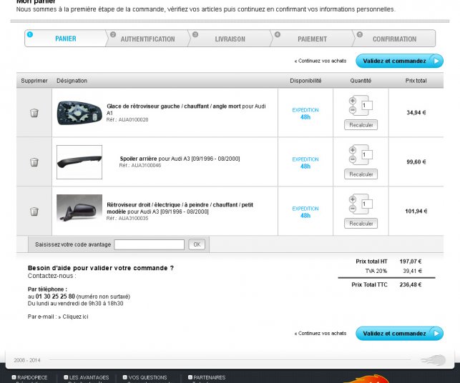
Task: Delete the Glace de rétroviseur gauche item
Action: click(x=34, y=113)
